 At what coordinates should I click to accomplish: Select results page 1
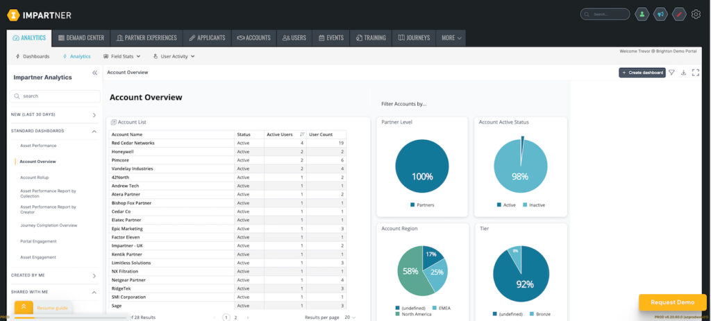click(226, 318)
